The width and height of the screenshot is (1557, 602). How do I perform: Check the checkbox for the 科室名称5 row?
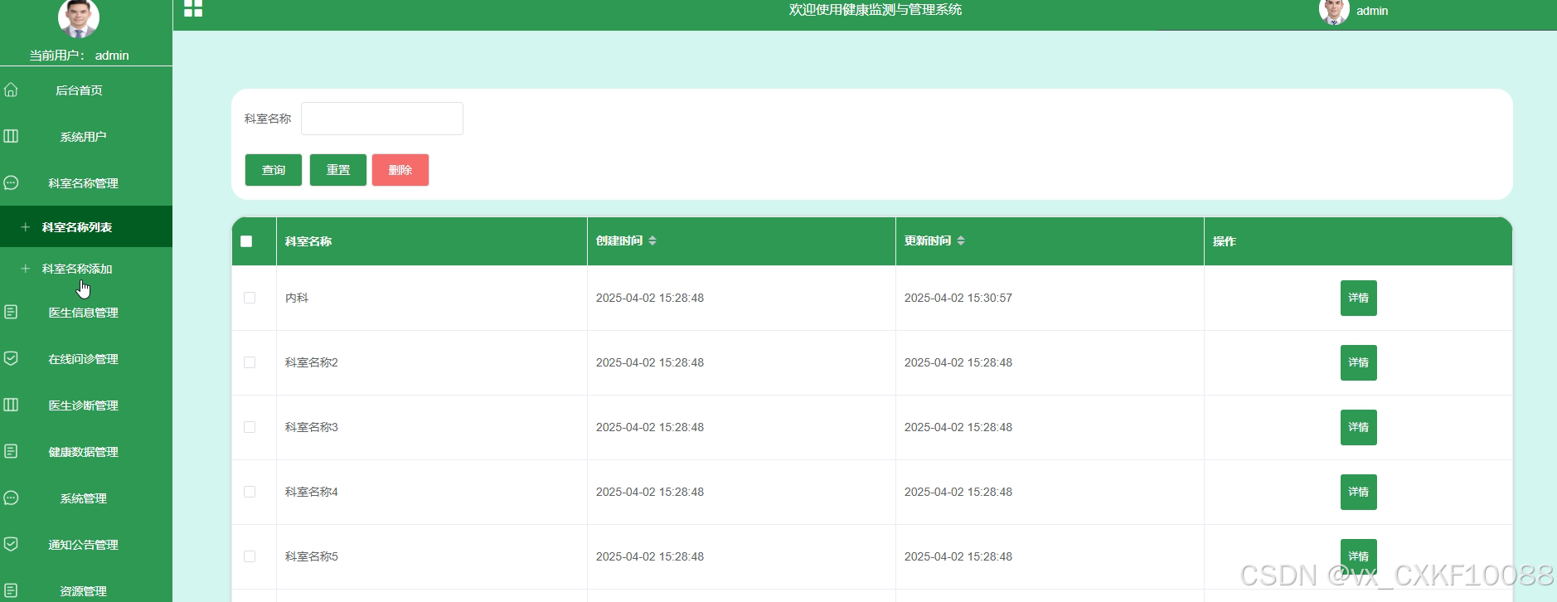250,556
